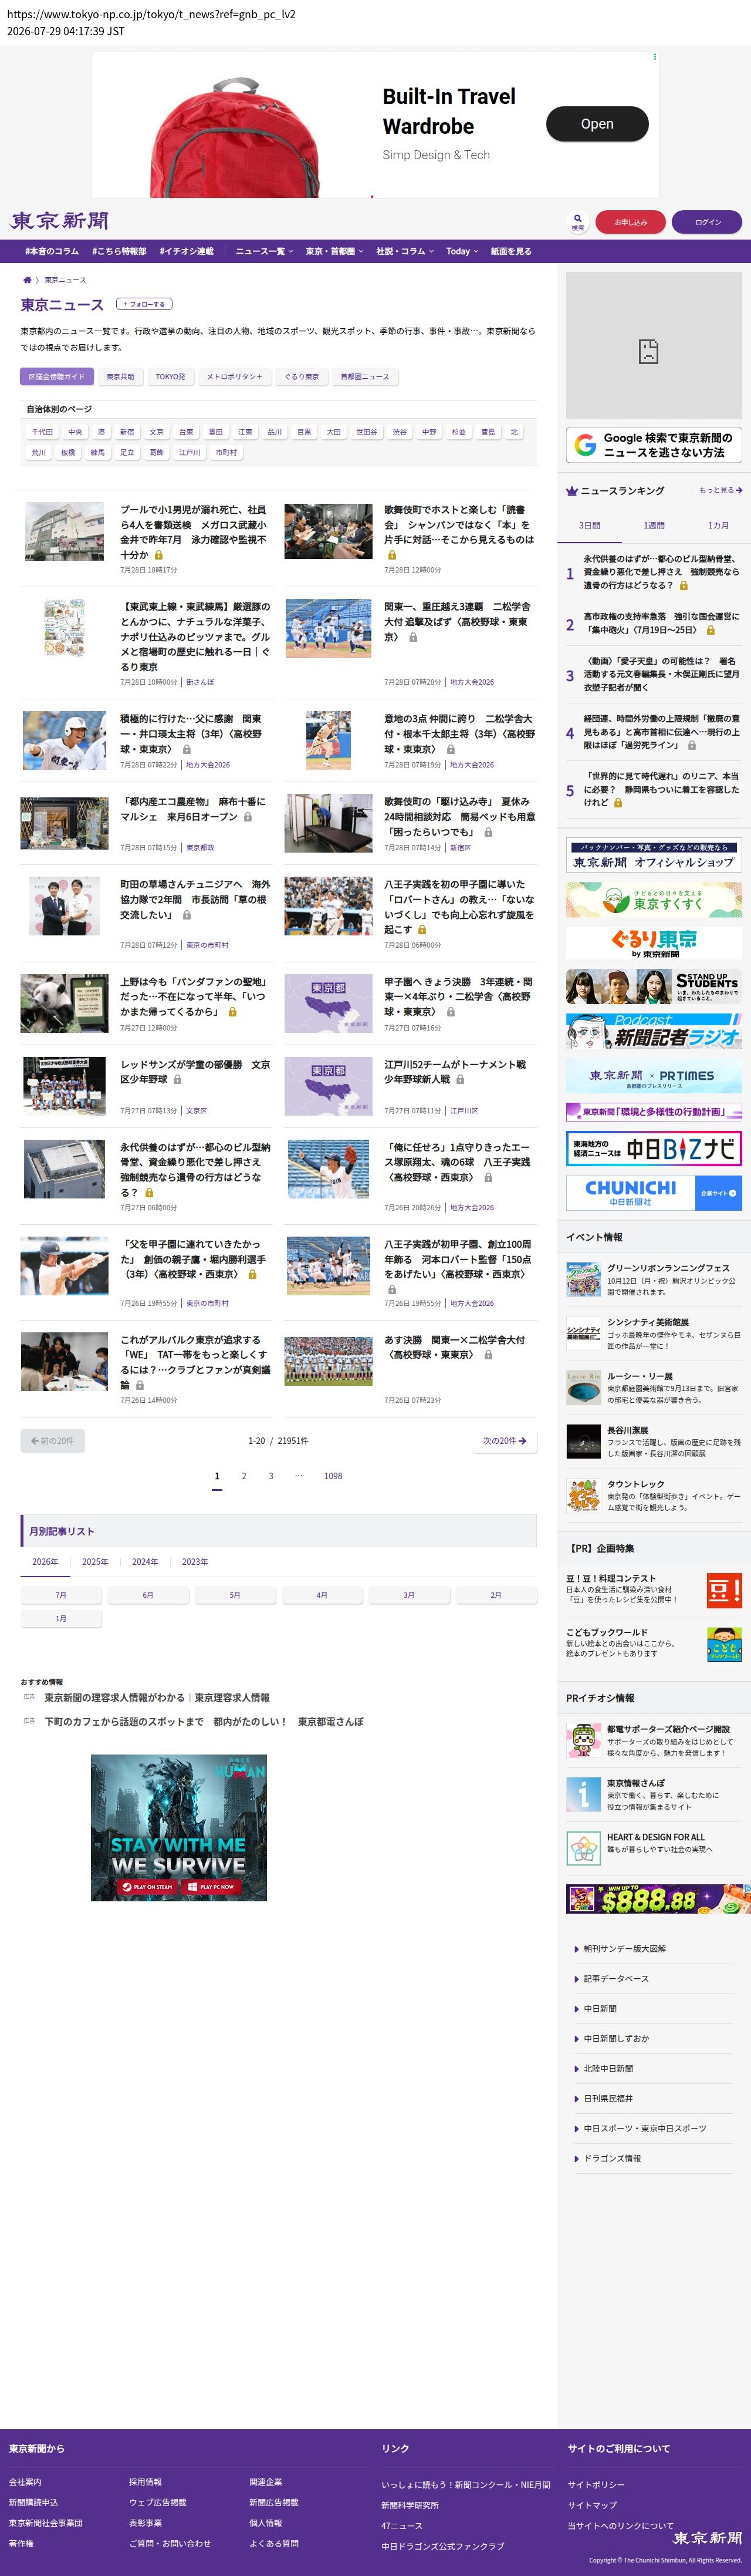Open the Podcast 新聞記者ラジオ banner

tap(654, 1031)
